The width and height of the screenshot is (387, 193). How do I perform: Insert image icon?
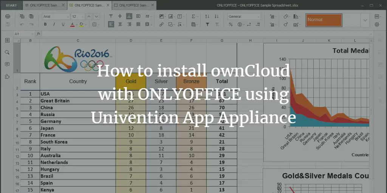[x=162, y=16]
